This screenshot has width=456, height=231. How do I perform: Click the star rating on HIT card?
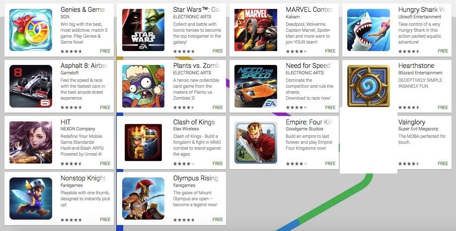(71, 164)
